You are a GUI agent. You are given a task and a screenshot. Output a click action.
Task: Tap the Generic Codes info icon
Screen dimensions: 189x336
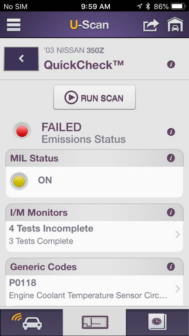(x=171, y=267)
